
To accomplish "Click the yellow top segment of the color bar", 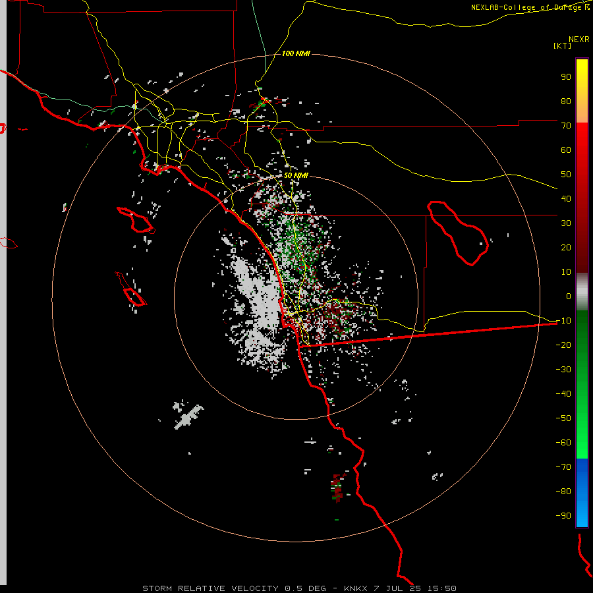I will point(582,91).
